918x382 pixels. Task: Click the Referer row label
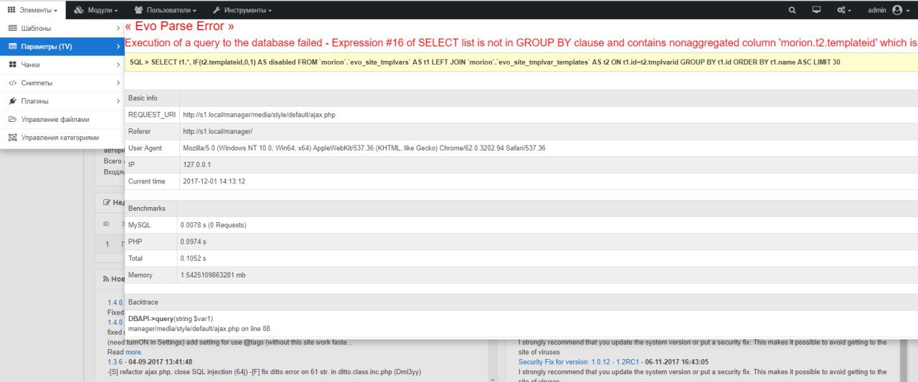tap(140, 131)
